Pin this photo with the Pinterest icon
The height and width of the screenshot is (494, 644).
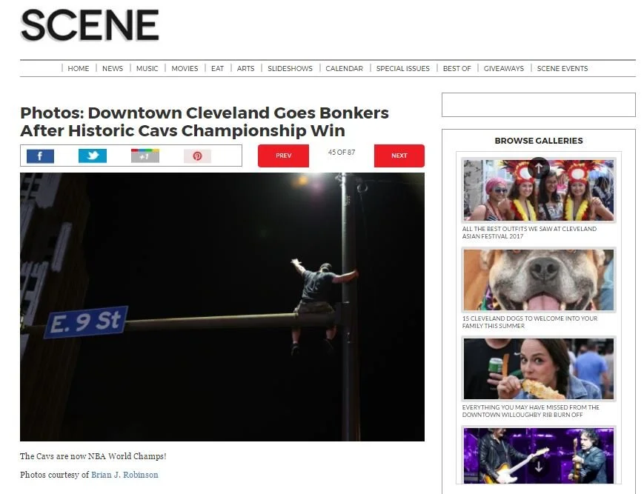(198, 156)
